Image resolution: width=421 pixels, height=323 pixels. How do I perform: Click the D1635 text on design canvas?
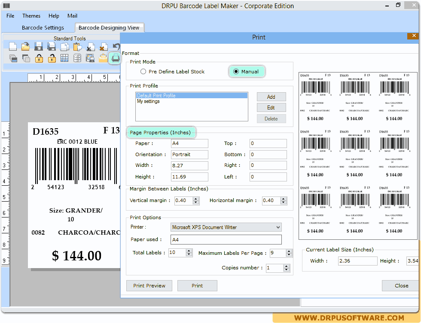pos(46,132)
